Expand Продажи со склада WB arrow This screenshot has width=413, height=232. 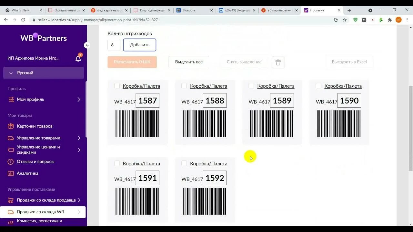coord(79,212)
